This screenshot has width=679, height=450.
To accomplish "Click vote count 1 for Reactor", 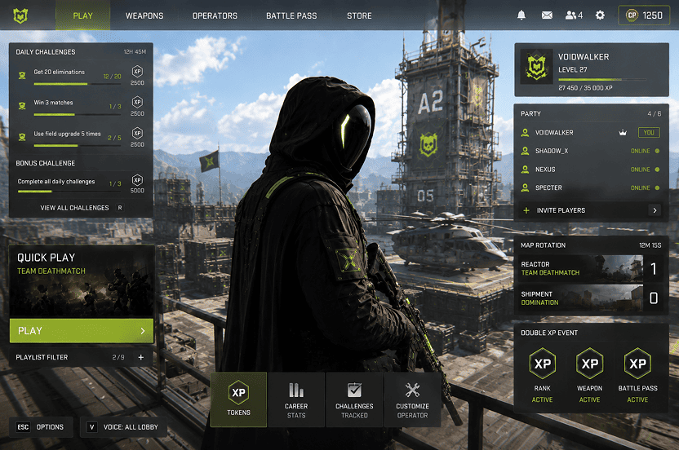I will tap(654, 269).
